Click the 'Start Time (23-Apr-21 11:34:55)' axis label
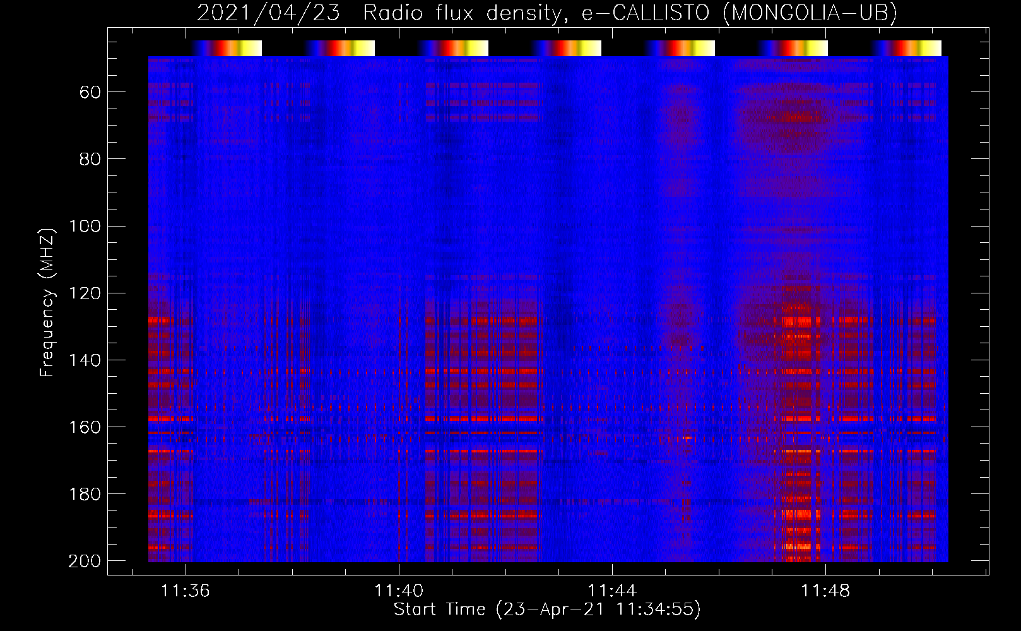The image size is (1021, 631). [547, 610]
